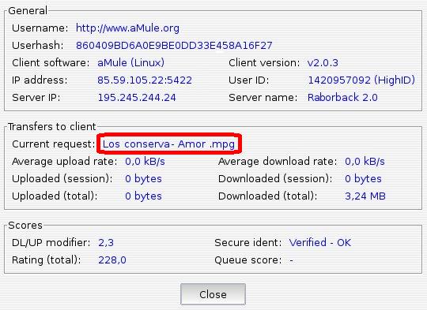The width and height of the screenshot is (427, 310).
Task: Click the General group title
Action: pyautogui.click(x=28, y=10)
